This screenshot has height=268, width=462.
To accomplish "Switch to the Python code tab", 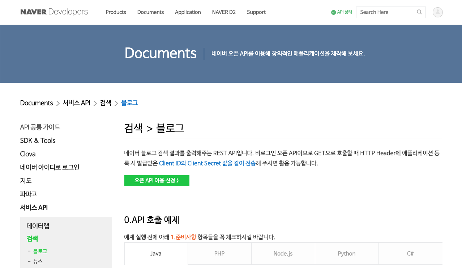I will click(347, 254).
